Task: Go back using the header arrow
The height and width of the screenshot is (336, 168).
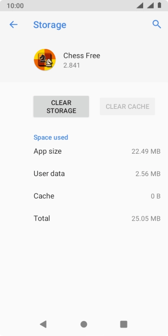Action: [13, 24]
